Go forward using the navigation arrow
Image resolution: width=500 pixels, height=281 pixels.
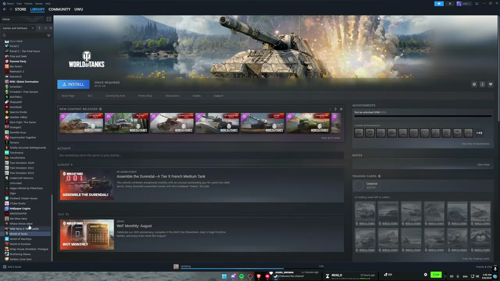click(10, 9)
